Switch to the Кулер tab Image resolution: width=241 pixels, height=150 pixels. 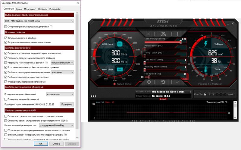[19, 9]
